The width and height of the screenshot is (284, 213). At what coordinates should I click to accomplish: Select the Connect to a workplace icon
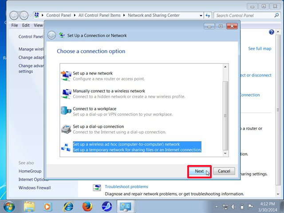pyautogui.click(x=66, y=110)
